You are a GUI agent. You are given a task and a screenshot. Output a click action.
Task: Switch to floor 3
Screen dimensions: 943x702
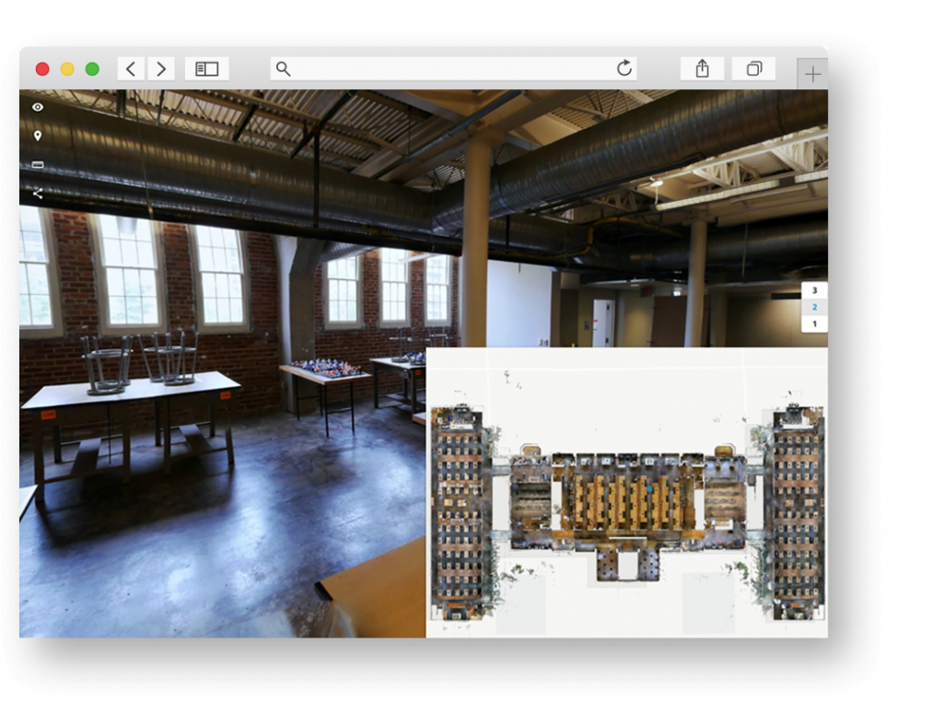815,290
